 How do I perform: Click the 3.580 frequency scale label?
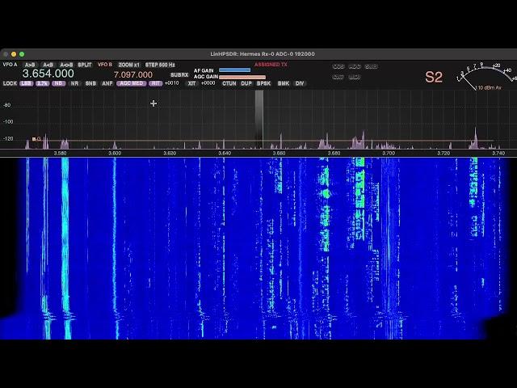[60, 153]
